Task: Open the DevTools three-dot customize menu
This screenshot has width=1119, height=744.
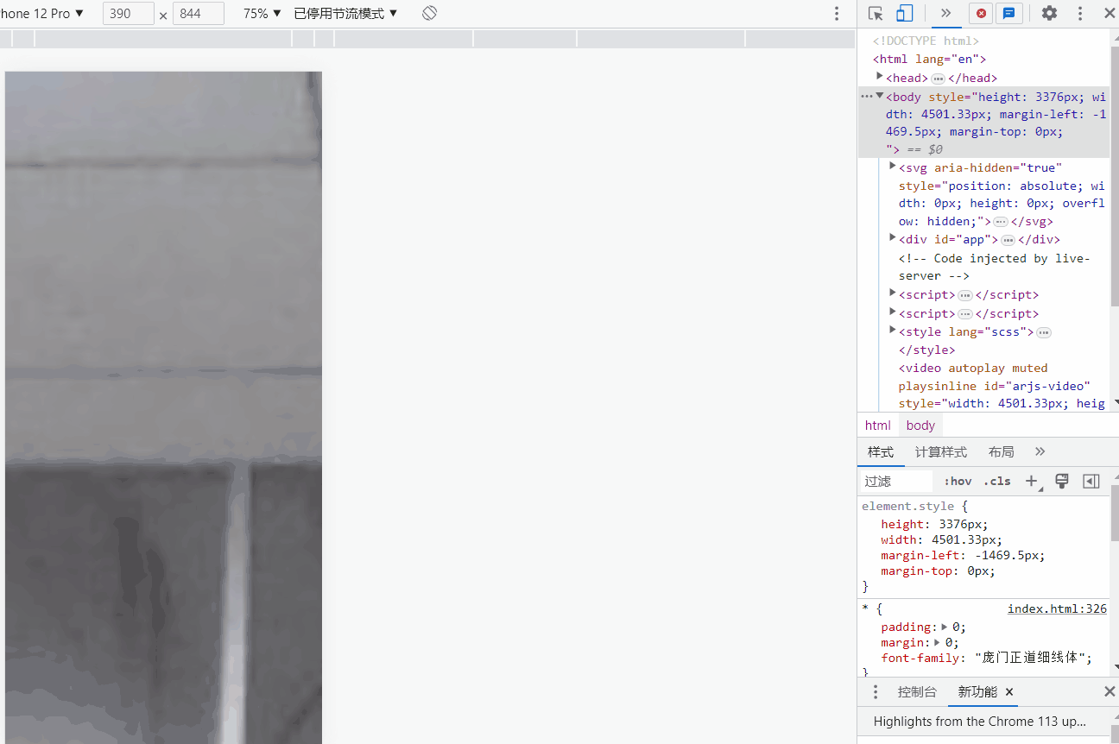Action: coord(1079,14)
